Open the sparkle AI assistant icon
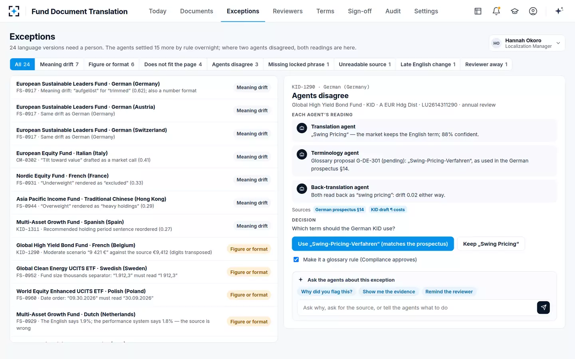The image size is (575, 359). 559,11
